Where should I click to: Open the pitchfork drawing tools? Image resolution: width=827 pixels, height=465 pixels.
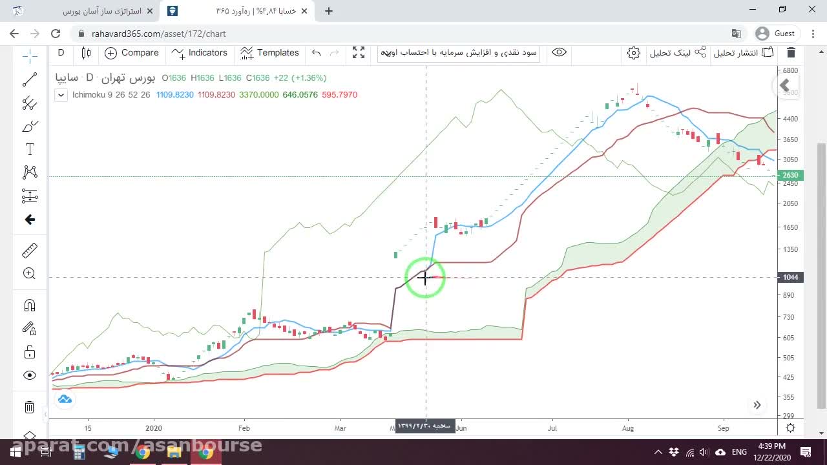point(30,103)
